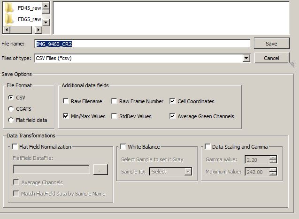Click the folder list scroll down arrow

pyautogui.click(x=46, y=23)
